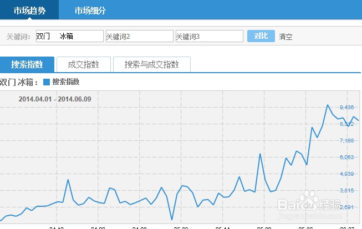Focus the 关键词3 input field
The image size is (362, 229).
pyautogui.click(x=210, y=36)
